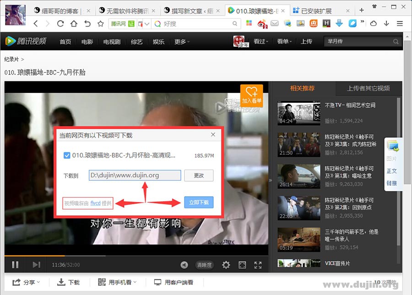Open the browser hamburger menu
Image resolution: width=412 pixels, height=295 pixels.
(x=400, y=24)
